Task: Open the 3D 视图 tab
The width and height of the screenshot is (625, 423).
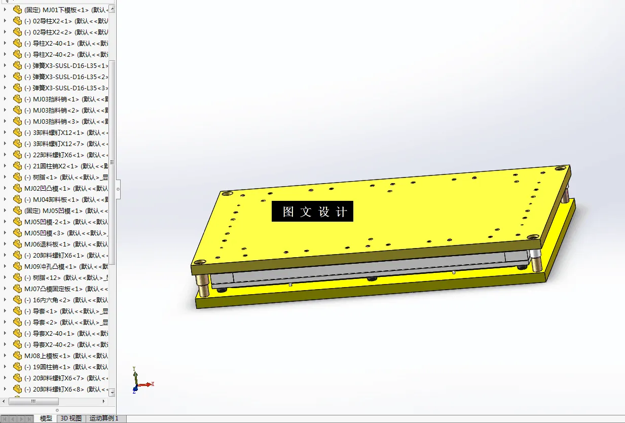Action: pos(71,418)
